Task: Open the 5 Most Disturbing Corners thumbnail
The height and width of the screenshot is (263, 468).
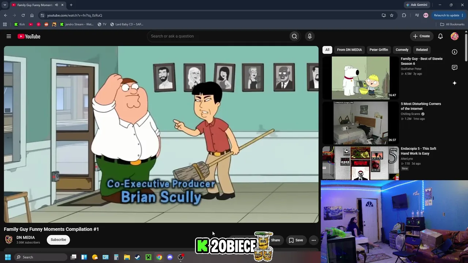Action: pos(361,123)
